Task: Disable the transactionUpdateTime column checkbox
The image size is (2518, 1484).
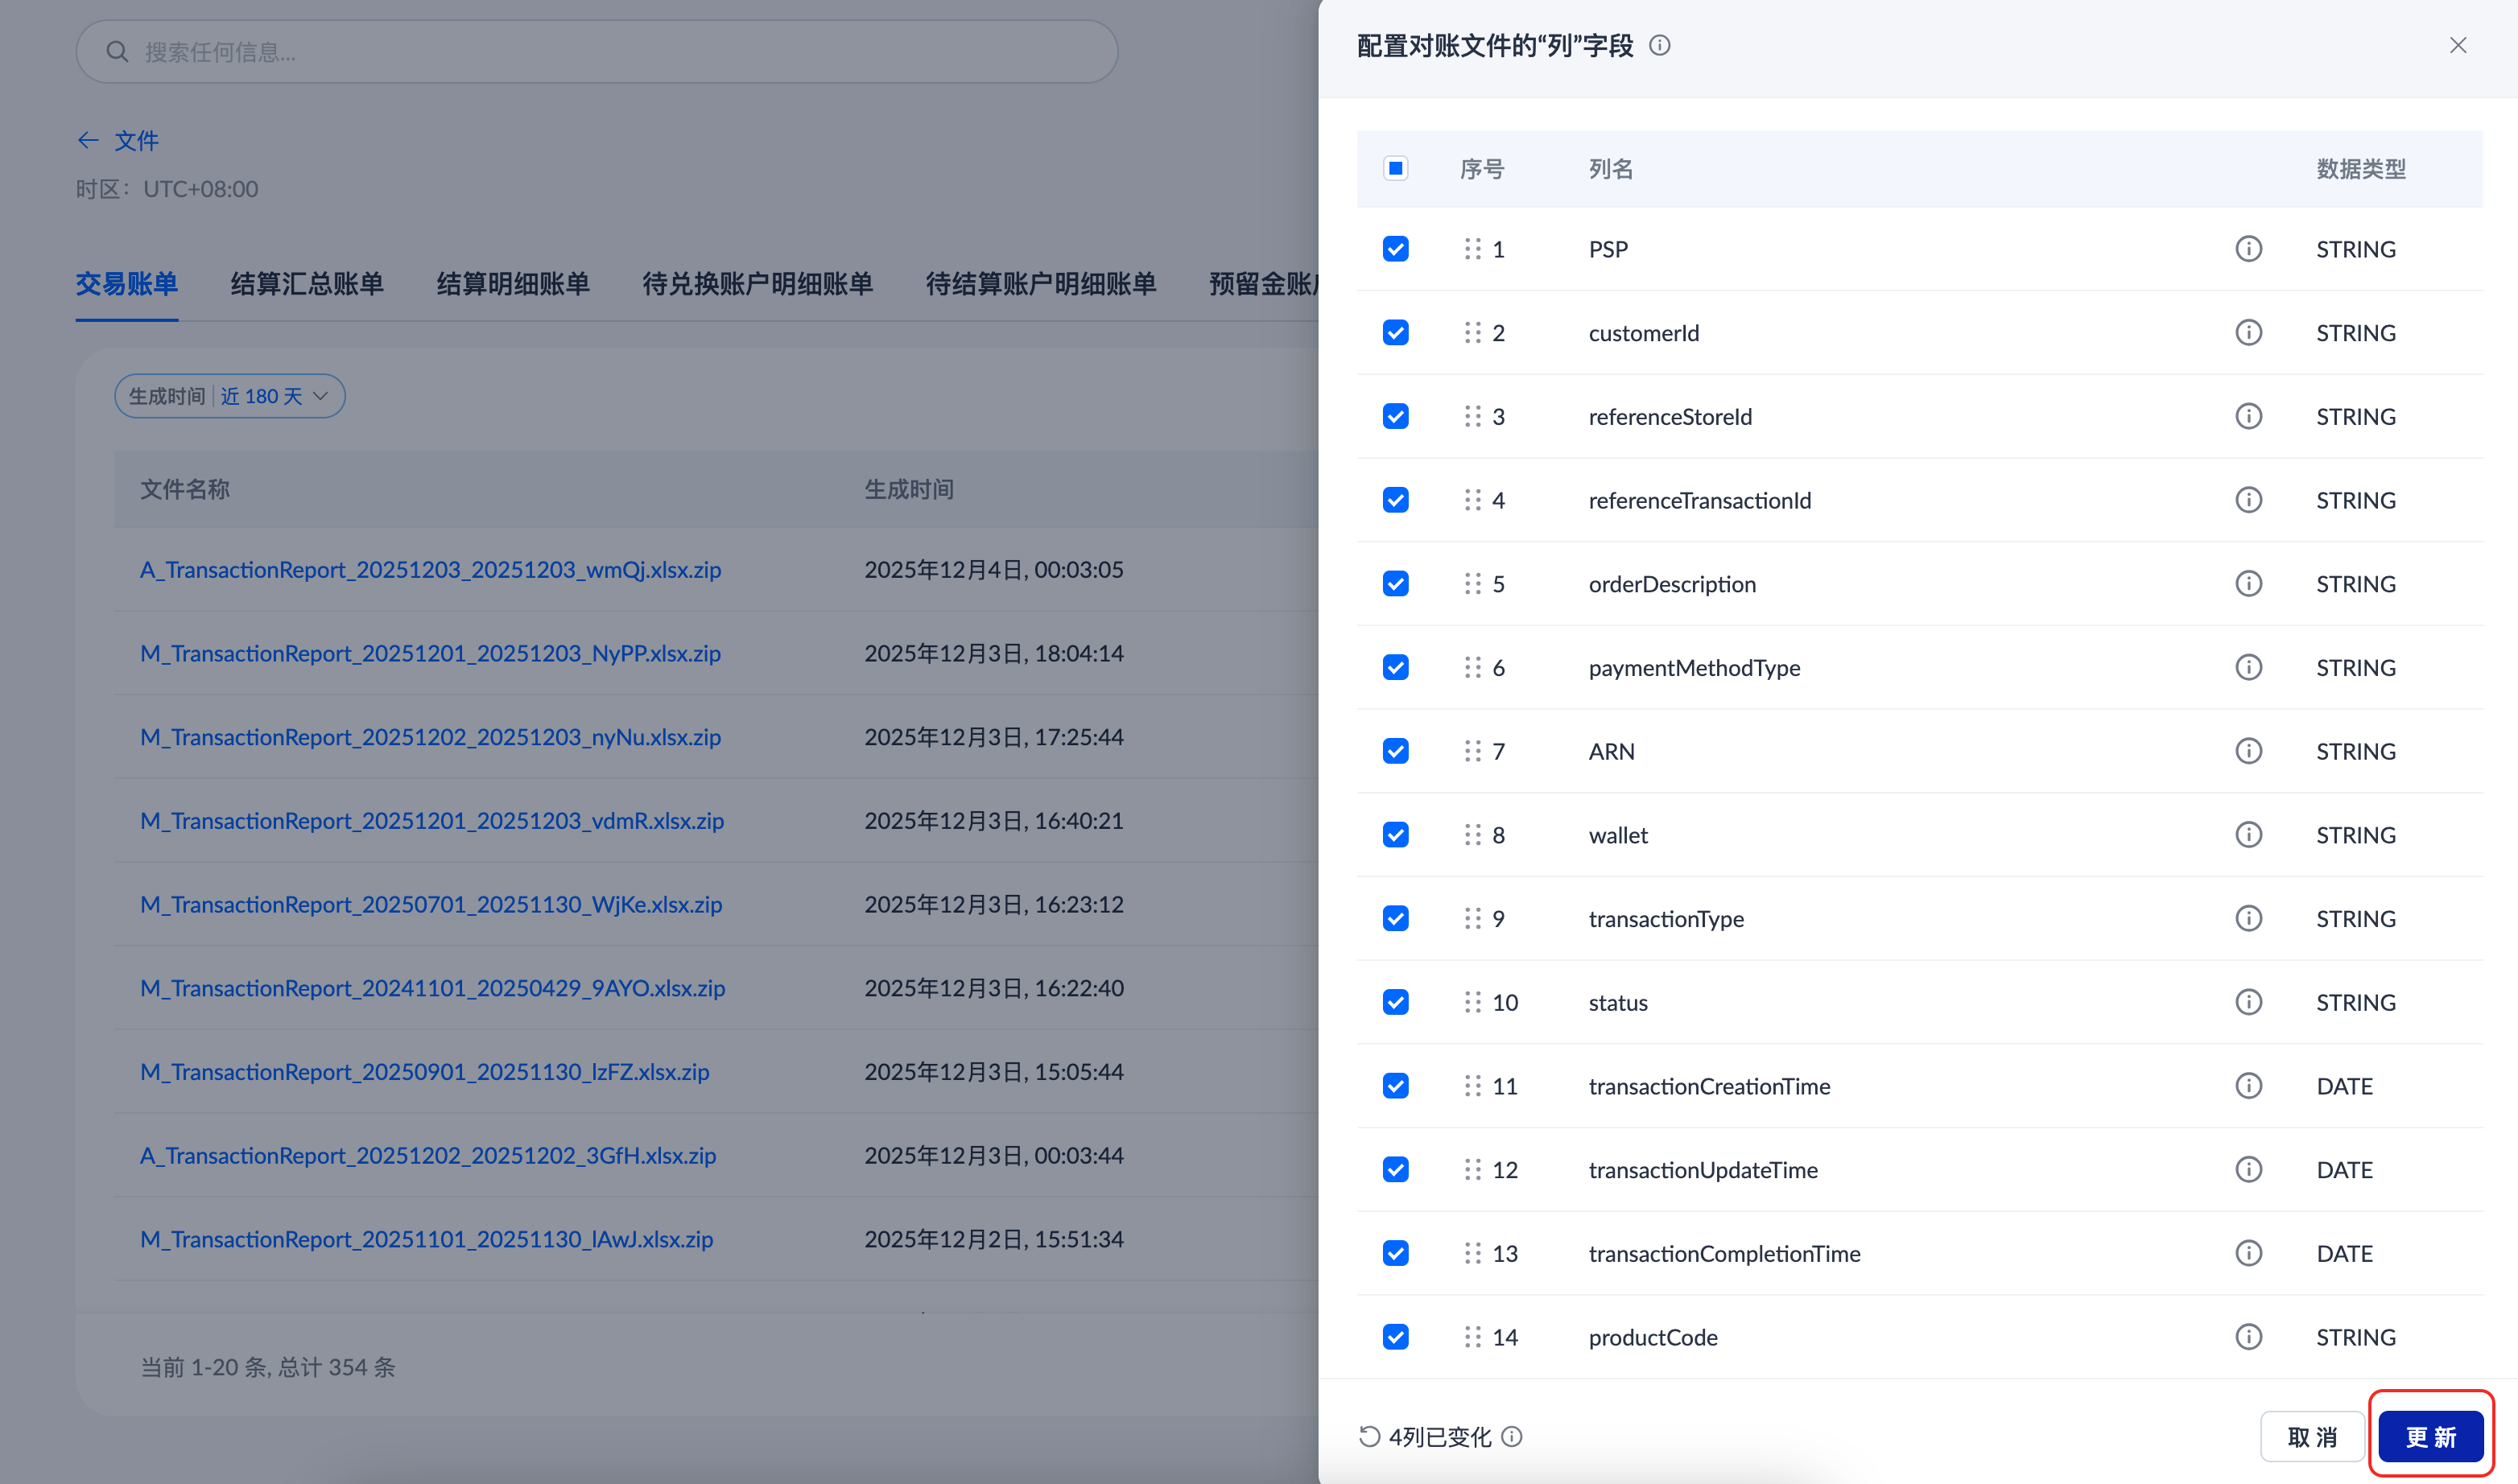Action: click(1395, 1170)
